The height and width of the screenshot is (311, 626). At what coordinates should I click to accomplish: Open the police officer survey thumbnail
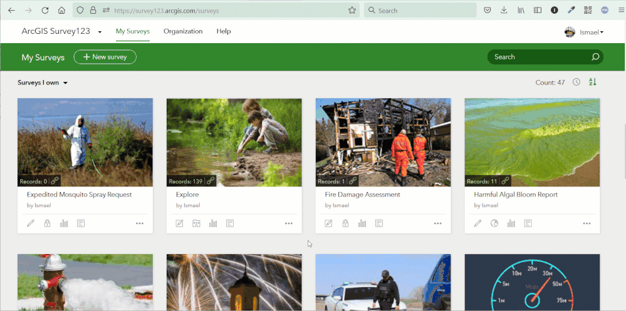[383, 282]
